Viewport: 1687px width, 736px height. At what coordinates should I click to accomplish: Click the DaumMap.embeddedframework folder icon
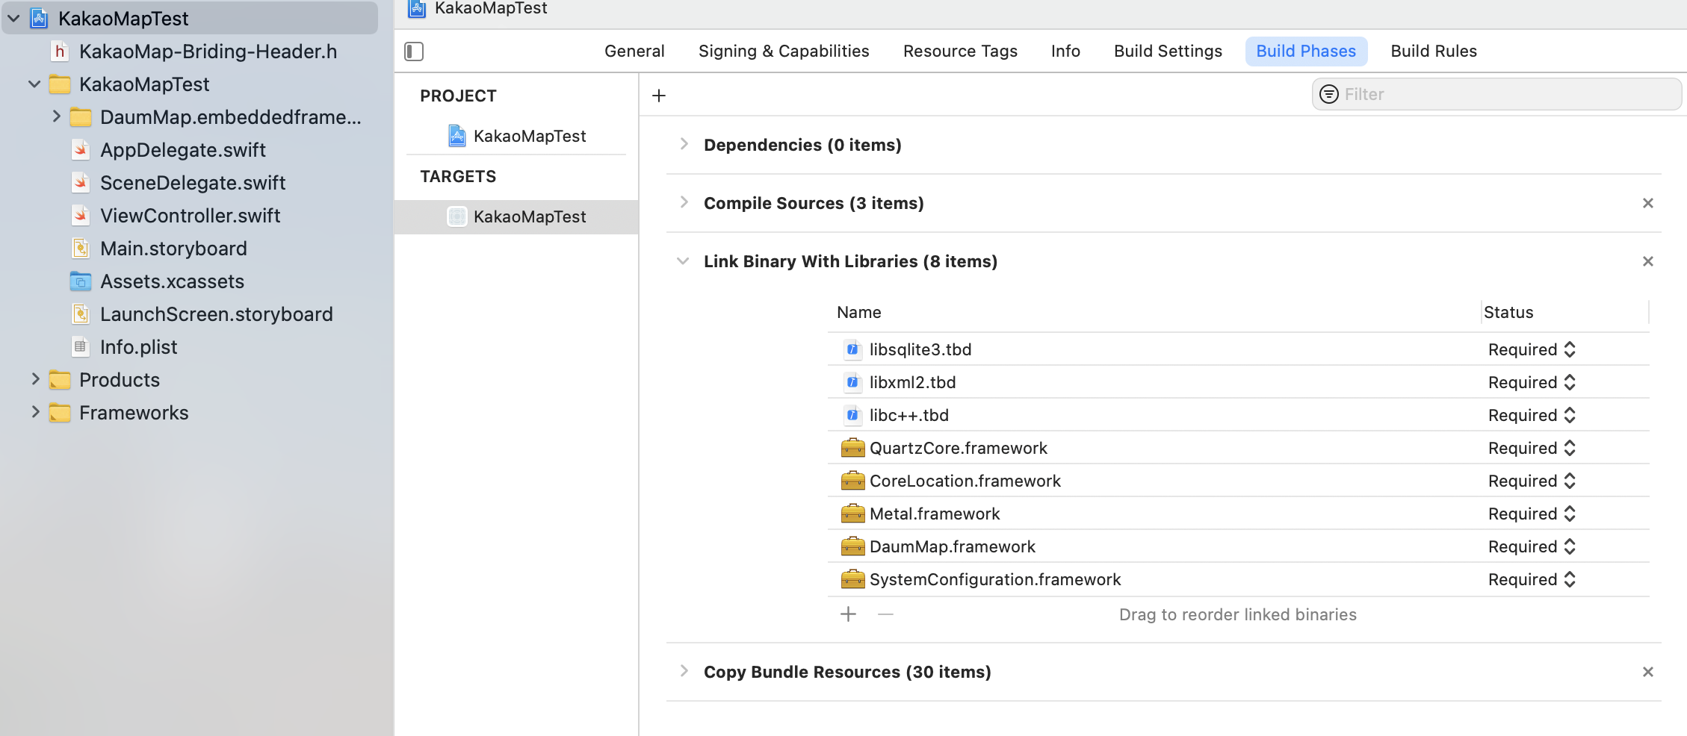[x=81, y=117]
